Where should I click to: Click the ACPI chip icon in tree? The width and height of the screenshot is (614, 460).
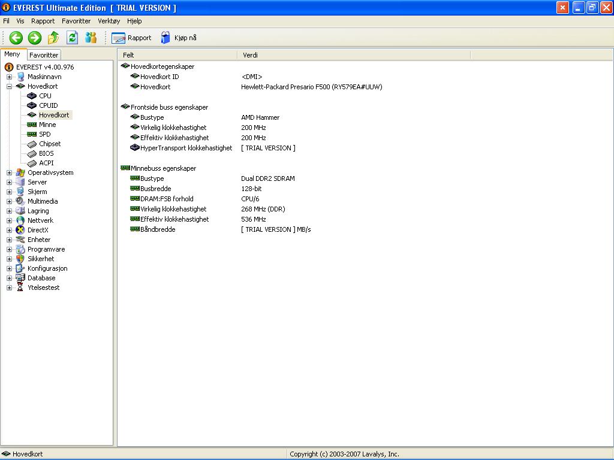click(32, 164)
